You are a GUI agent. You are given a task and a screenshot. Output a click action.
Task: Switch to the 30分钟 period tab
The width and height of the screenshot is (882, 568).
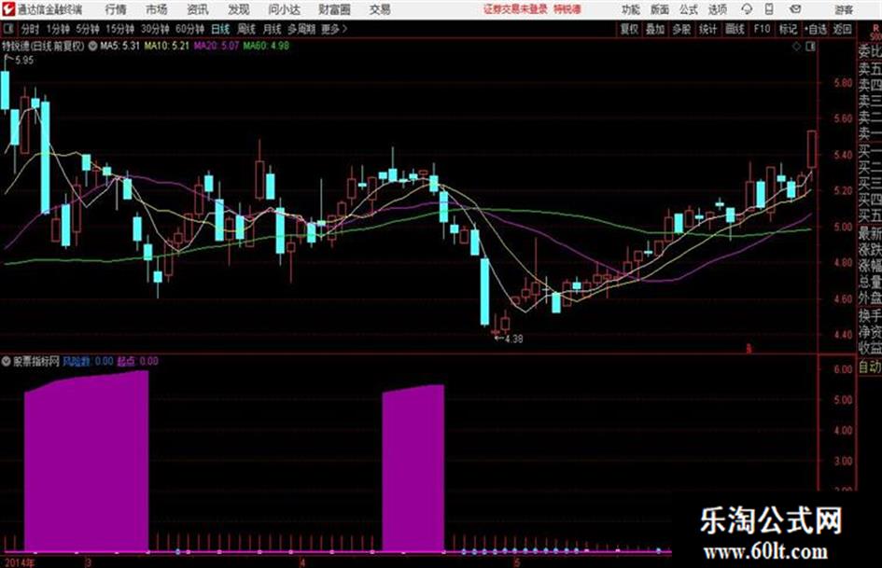[x=155, y=29]
